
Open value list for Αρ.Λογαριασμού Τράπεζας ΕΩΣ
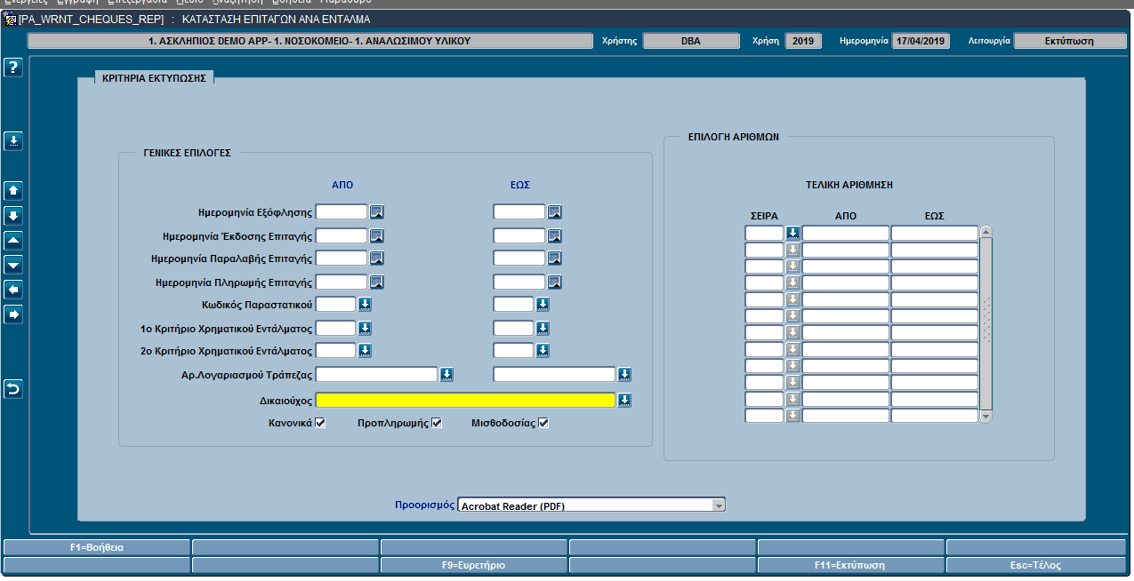pyautogui.click(x=624, y=374)
